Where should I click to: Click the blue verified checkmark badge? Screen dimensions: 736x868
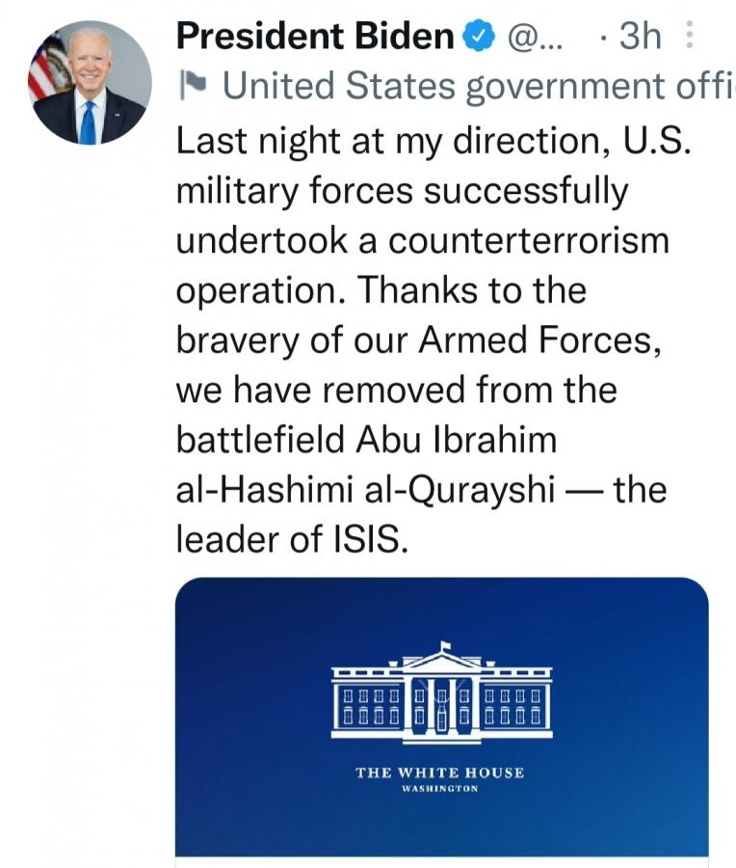point(475,38)
